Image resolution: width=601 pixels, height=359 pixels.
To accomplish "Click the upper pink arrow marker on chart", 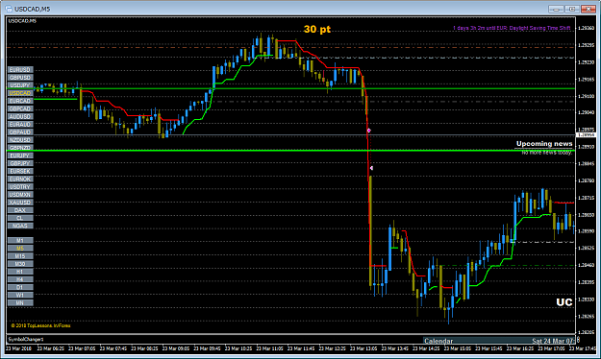I will (369, 131).
